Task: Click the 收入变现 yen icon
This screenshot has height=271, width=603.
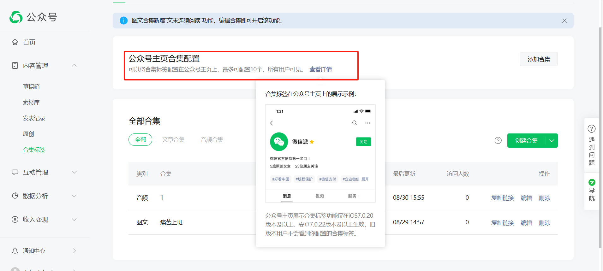Action: click(15, 219)
